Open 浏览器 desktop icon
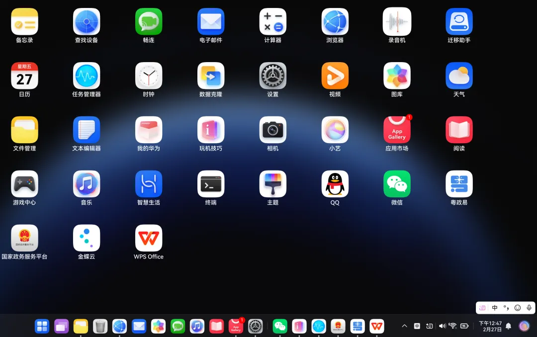The width and height of the screenshot is (537, 337). coord(335,21)
